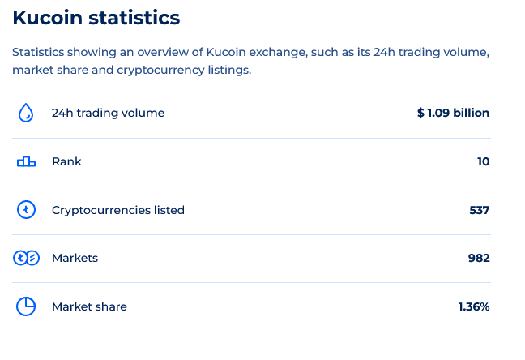Click the double coin Markets icon
Image resolution: width=525 pixels, height=360 pixels.
26,258
